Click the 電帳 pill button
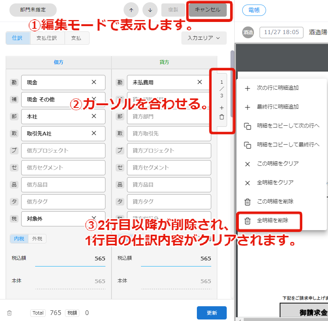The height and width of the screenshot is (321, 328). click(254, 10)
